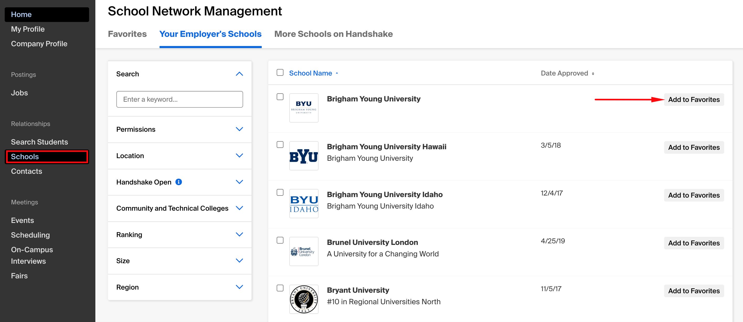Open Search Students in sidebar
Screen dimensions: 743x322
pos(39,142)
